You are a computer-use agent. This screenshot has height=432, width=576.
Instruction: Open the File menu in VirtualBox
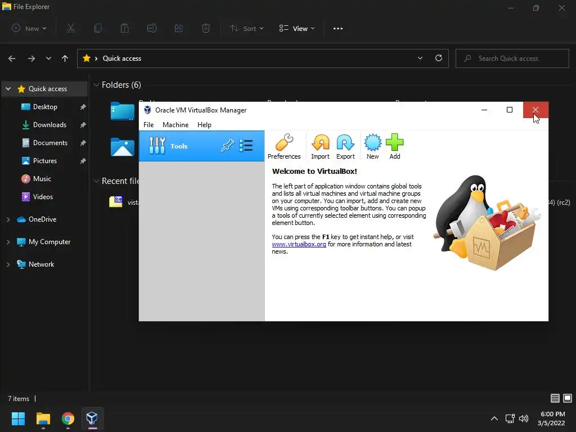(x=148, y=125)
